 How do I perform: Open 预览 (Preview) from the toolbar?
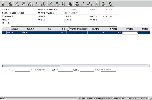(64, 4)
